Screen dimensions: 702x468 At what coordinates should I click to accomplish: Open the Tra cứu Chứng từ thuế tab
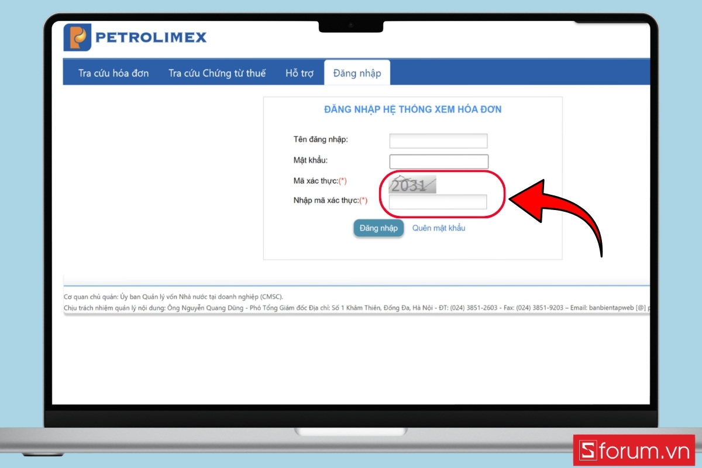(217, 73)
